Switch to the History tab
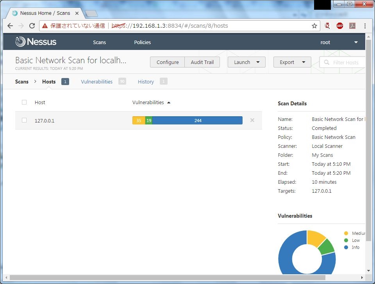This screenshot has height=284, width=375. 146,82
